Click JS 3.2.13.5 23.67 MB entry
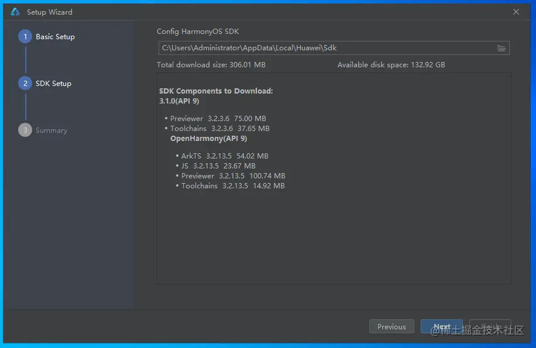 tap(218, 166)
